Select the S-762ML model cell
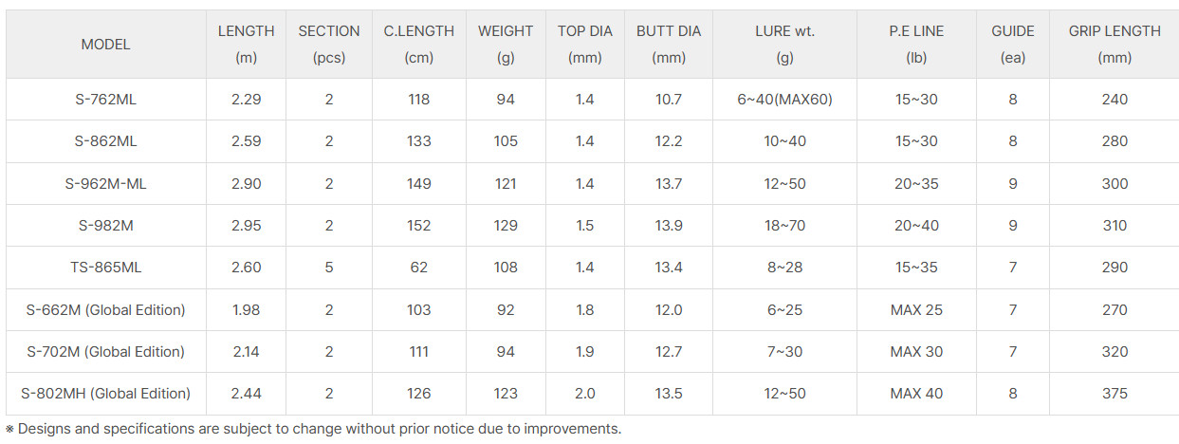 point(105,99)
